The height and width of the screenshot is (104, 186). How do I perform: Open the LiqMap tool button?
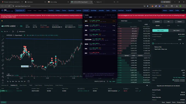58,11
